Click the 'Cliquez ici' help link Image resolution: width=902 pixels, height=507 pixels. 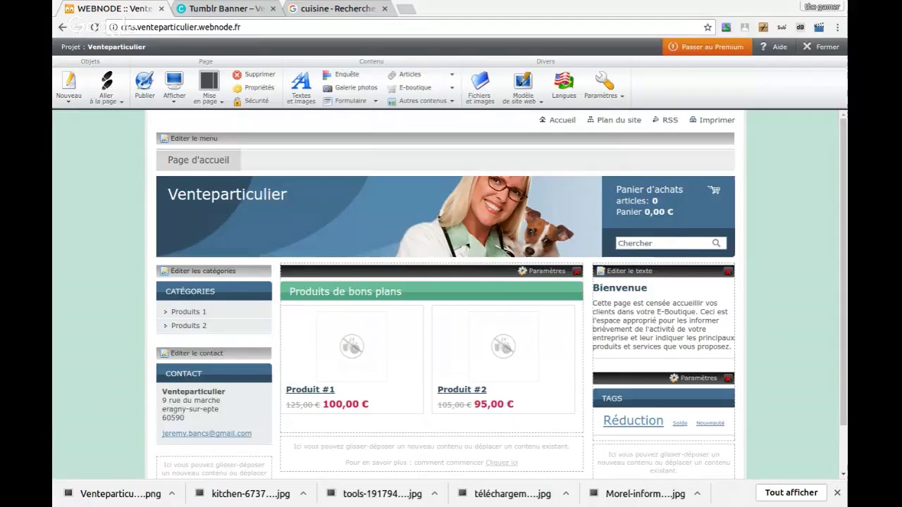[x=502, y=463]
